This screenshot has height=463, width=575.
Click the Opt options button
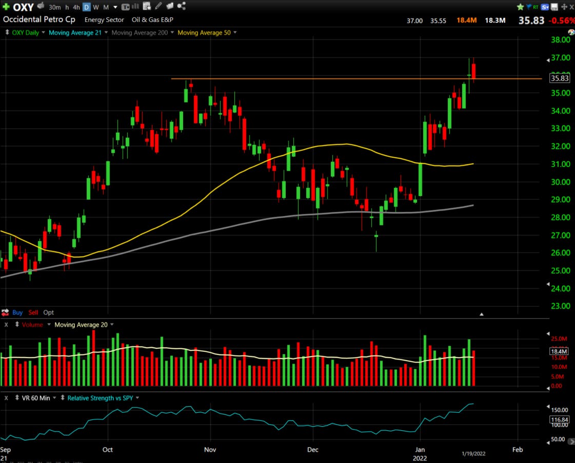pos(48,312)
